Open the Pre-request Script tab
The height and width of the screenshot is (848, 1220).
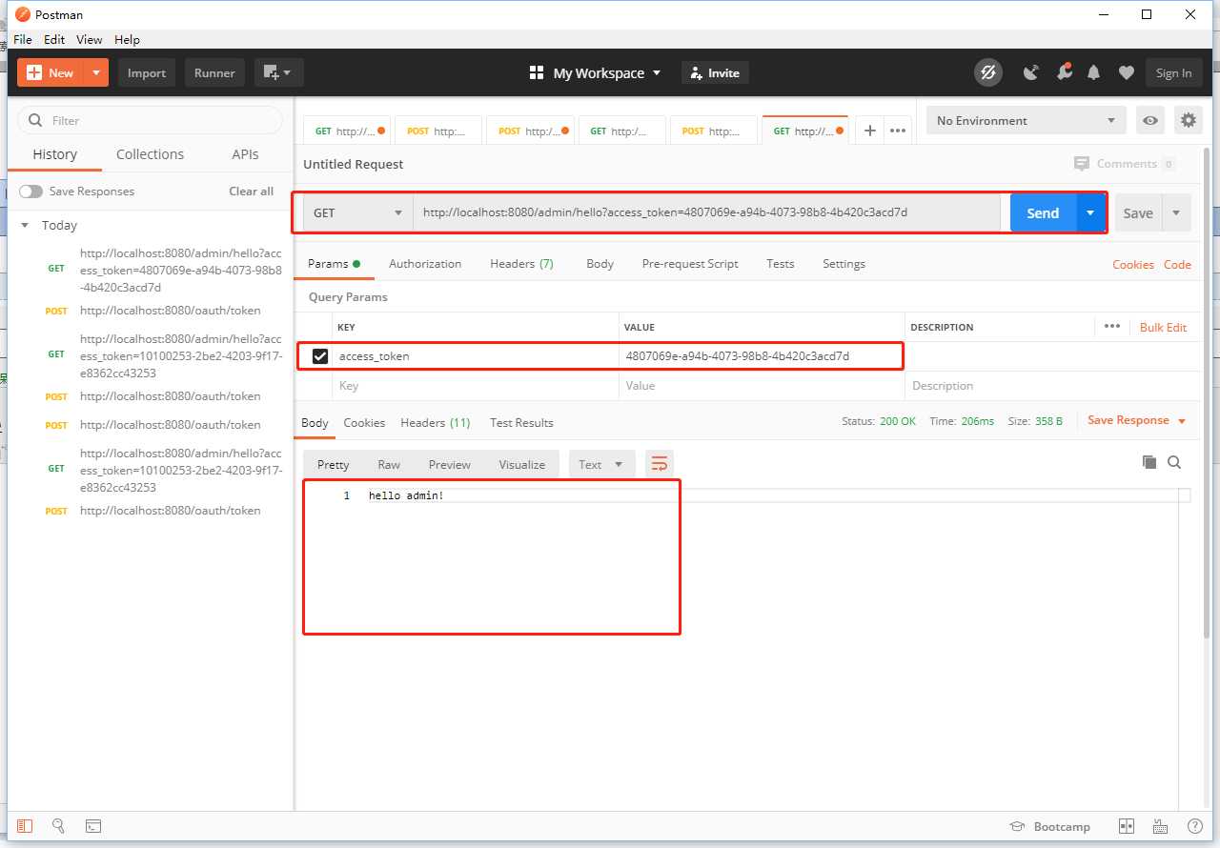point(690,264)
